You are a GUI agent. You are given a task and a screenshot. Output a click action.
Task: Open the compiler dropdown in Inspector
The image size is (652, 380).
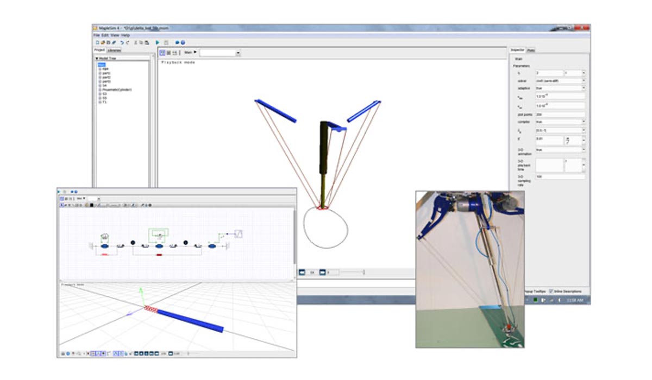[584, 122]
